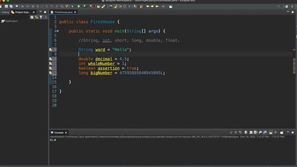The width and height of the screenshot is (297, 167).
Task: Click the Save All toolbar icon
Action: 11,6
